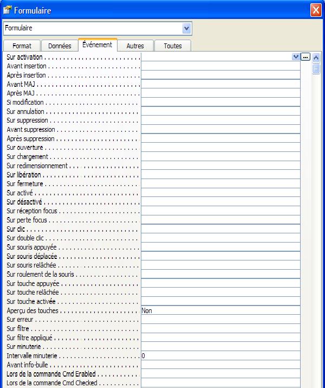
Task: Click the Si modification property field
Action: pyautogui.click(x=220, y=102)
